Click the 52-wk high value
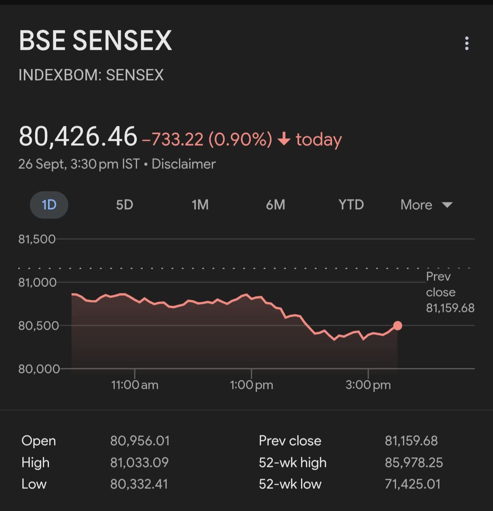This screenshot has width=493, height=511. pyautogui.click(x=413, y=462)
